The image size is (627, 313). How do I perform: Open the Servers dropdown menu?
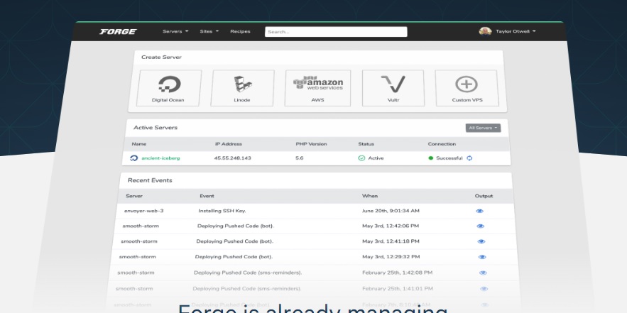[175, 31]
